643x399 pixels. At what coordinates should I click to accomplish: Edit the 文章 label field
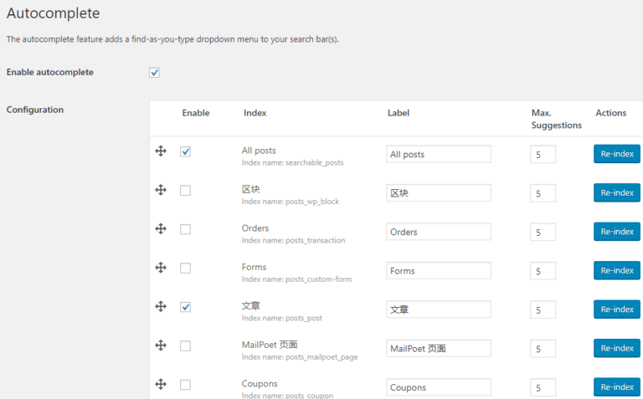point(439,309)
